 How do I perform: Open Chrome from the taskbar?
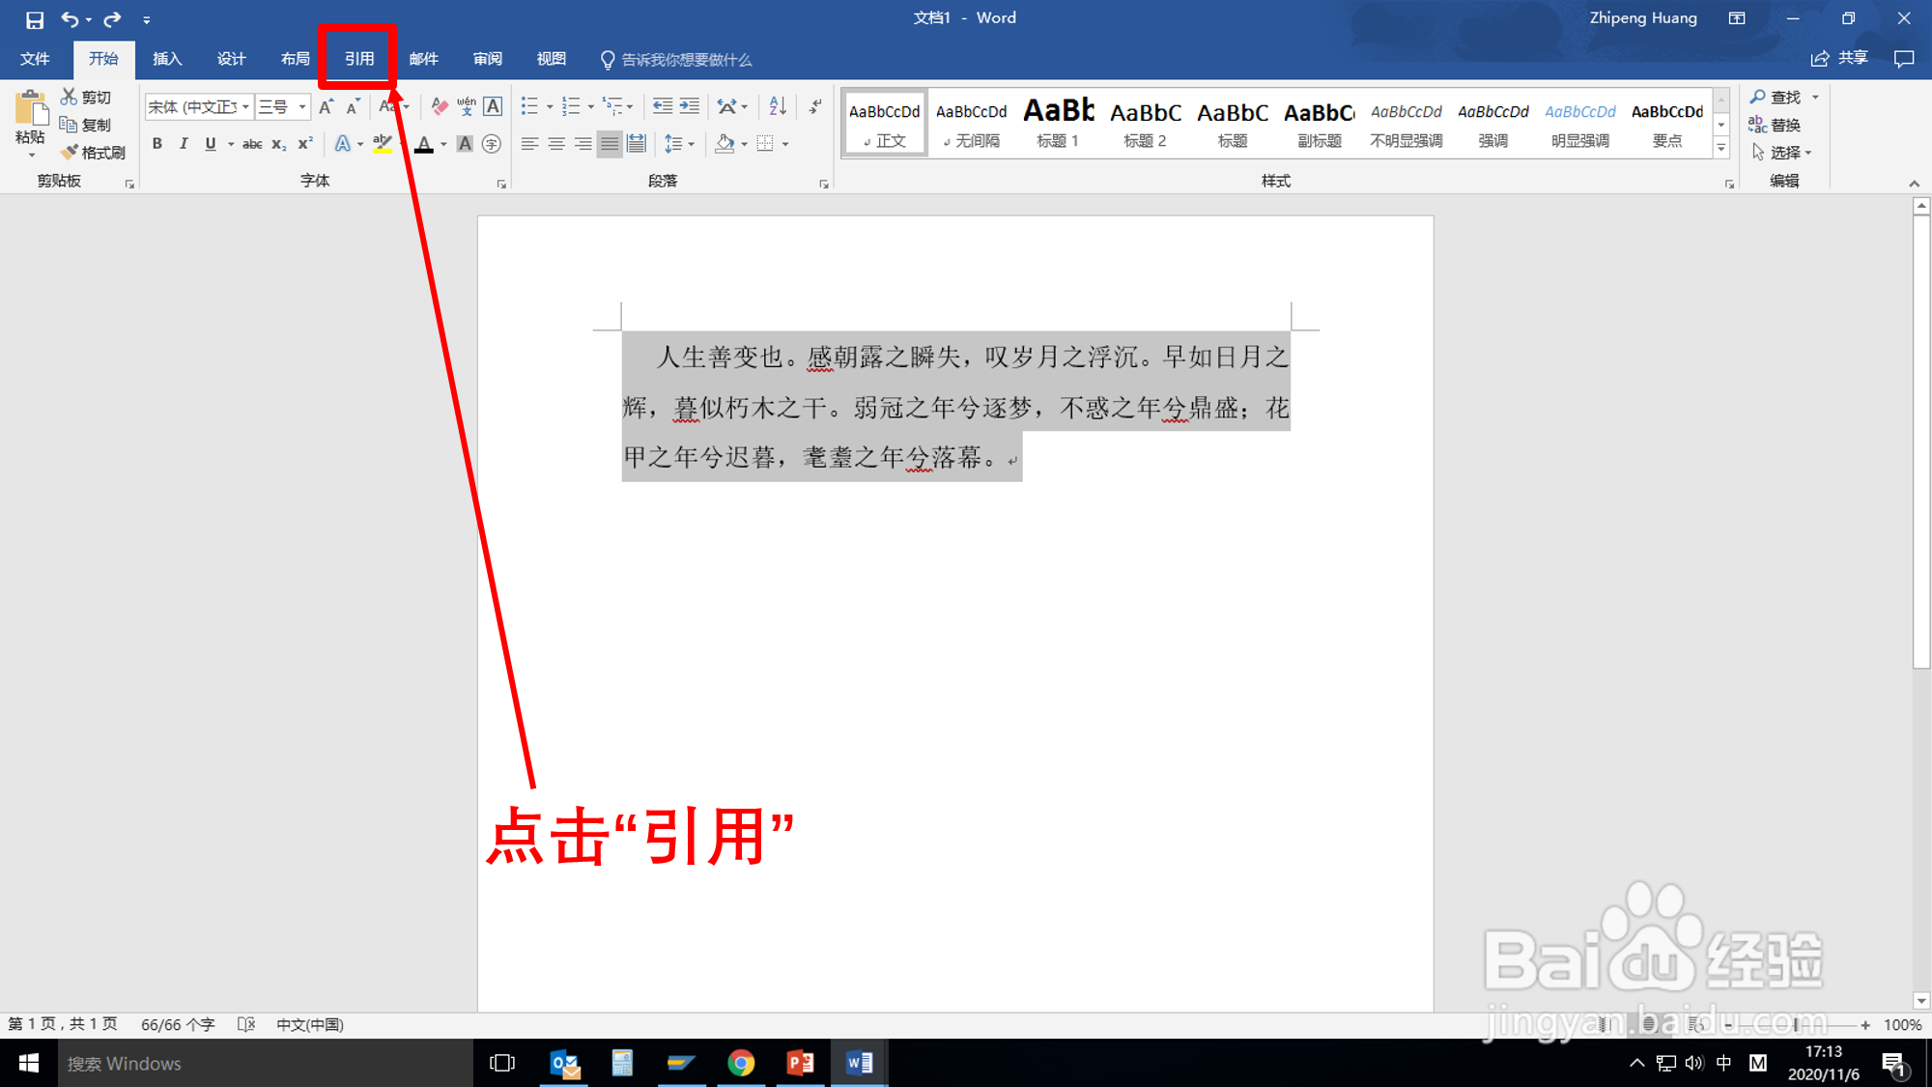[x=741, y=1063]
